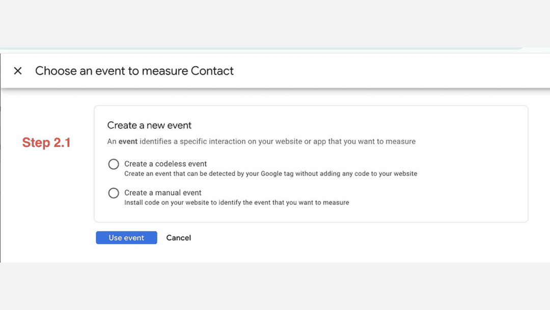This screenshot has width=550, height=310.
Task: Select the Create a codeless event radio button
Action: click(114, 164)
